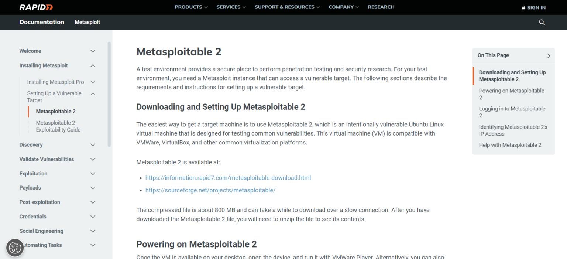
Task: Go to the Research page
Action: tap(381, 7)
